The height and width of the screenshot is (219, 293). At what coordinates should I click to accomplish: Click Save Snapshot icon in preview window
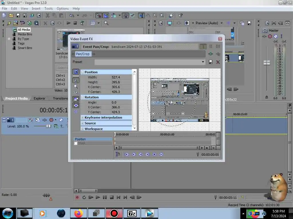click(x=249, y=23)
